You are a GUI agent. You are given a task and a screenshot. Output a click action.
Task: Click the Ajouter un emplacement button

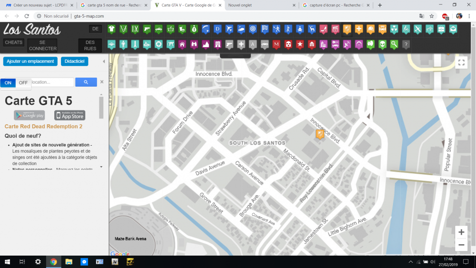[30, 61]
